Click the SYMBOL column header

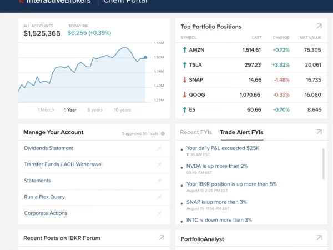pyautogui.click(x=189, y=38)
